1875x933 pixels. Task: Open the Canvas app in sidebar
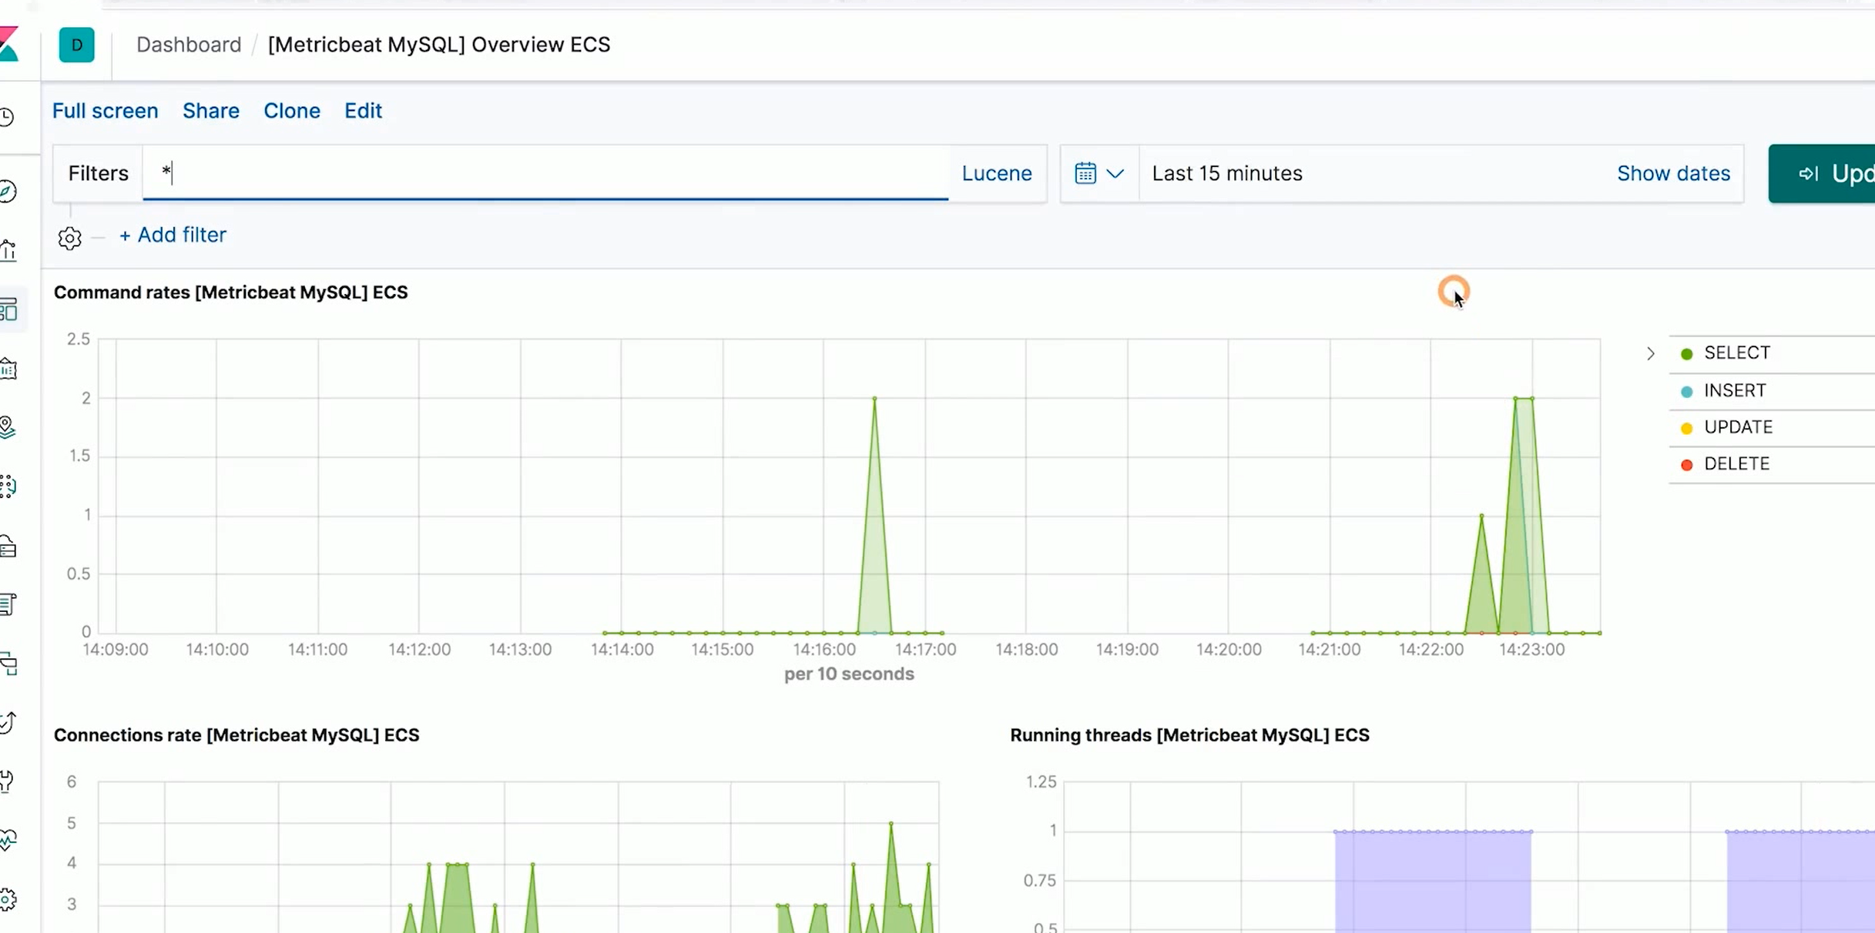click(x=9, y=369)
